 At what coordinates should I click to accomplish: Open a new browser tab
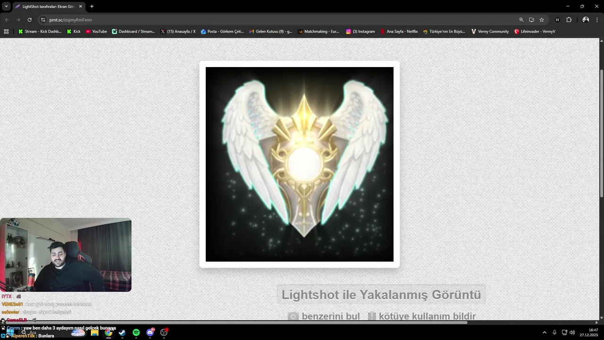(92, 7)
